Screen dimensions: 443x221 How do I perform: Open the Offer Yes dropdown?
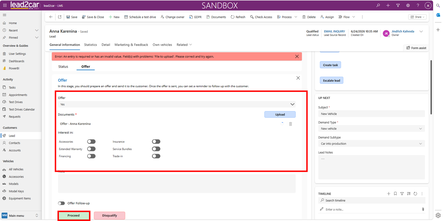[177, 104]
